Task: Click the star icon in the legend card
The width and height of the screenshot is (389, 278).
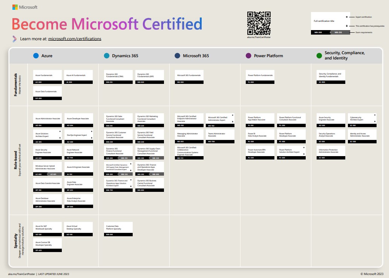Action: point(347,17)
